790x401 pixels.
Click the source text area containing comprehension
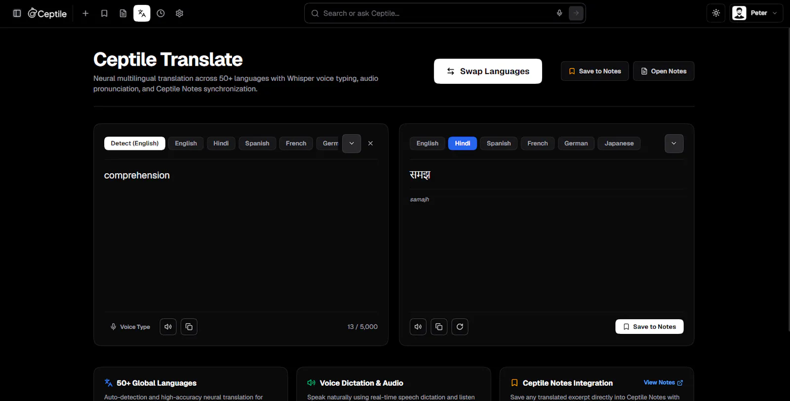pos(241,236)
